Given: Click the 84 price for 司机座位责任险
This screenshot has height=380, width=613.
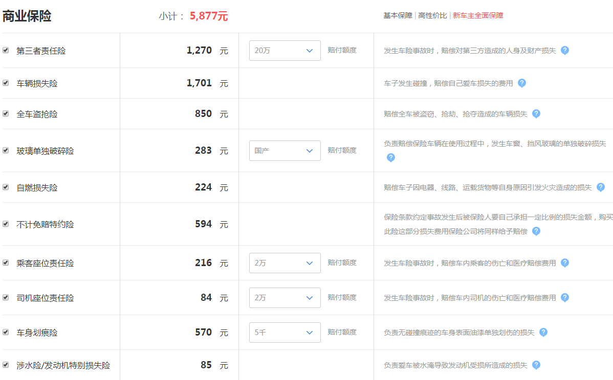Looking at the screenshot, I should point(206,297).
